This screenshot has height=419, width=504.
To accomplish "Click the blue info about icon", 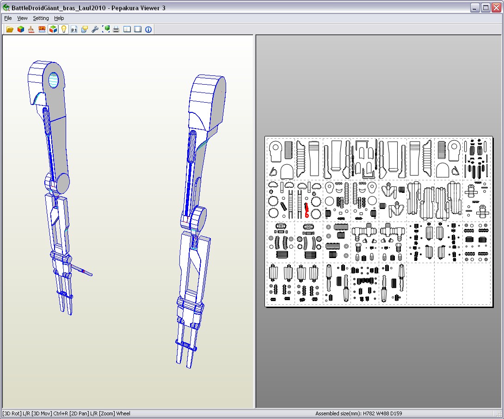I will point(148,29).
